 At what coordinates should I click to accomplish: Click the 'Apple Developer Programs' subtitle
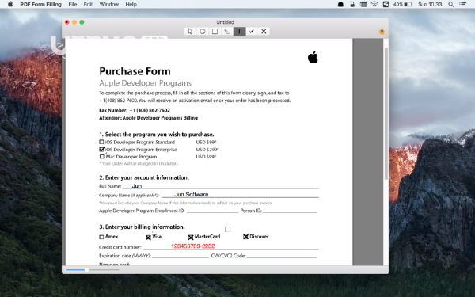[x=146, y=83]
